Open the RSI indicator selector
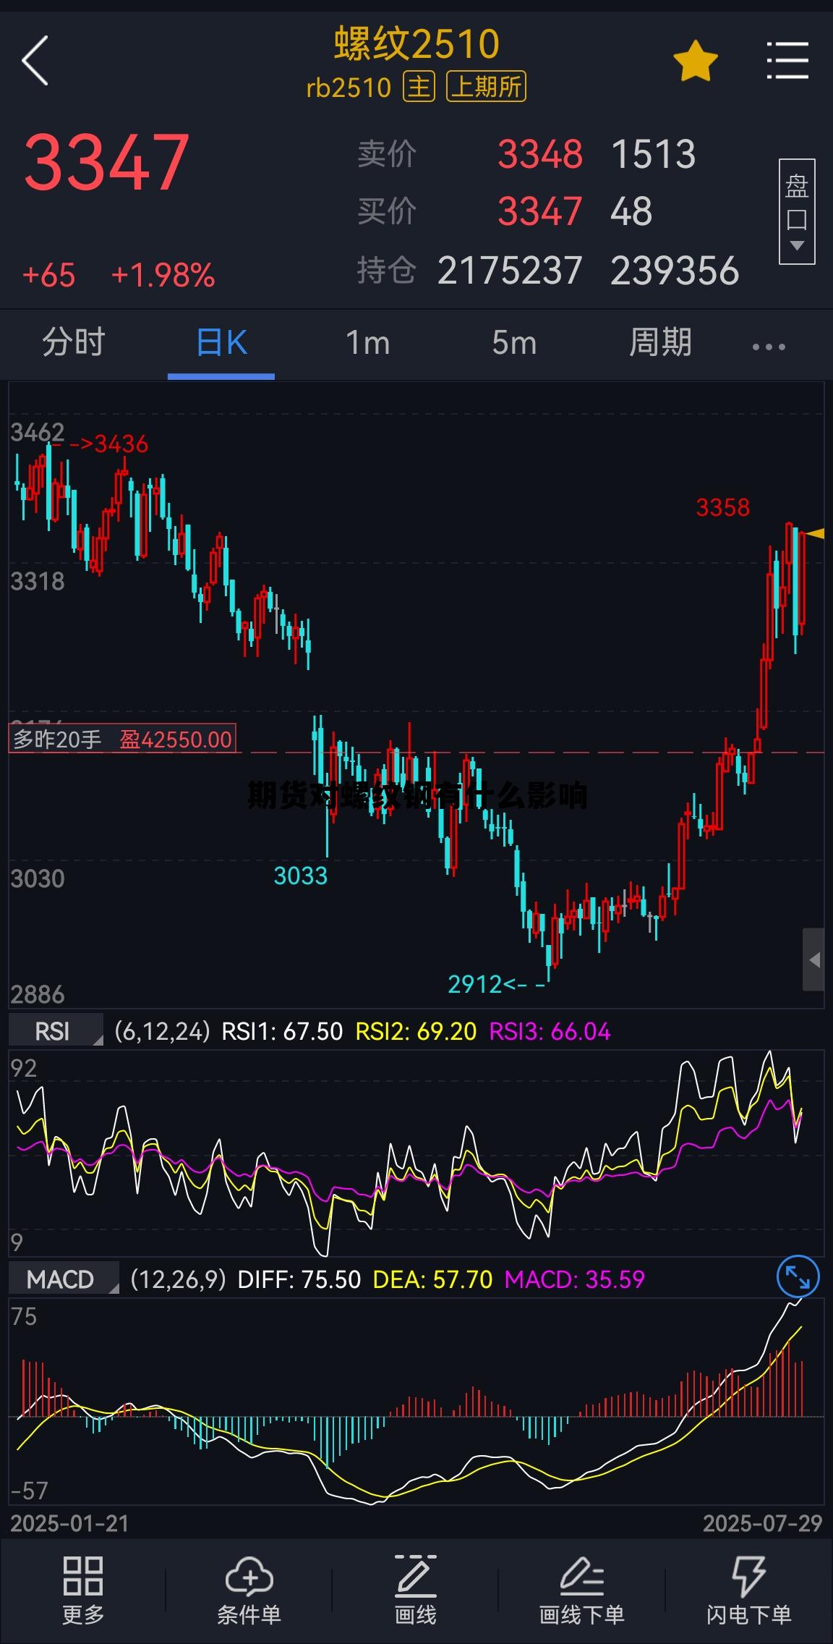Screen dimensions: 833x1644 click(x=56, y=1031)
